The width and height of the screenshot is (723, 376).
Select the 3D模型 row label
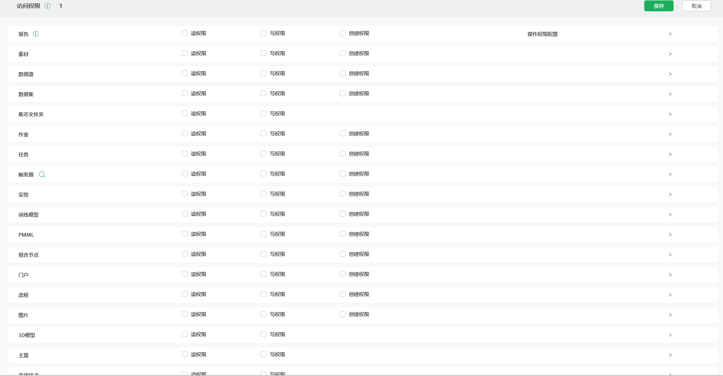(x=27, y=335)
